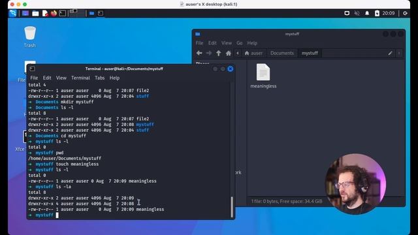
Task: Click the 'cd mystuff' command line
Action: [x=73, y=136]
